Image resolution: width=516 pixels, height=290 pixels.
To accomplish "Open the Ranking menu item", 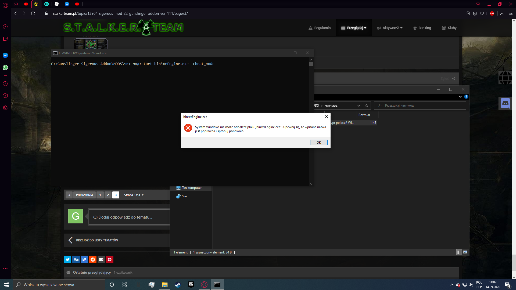I will click(422, 28).
